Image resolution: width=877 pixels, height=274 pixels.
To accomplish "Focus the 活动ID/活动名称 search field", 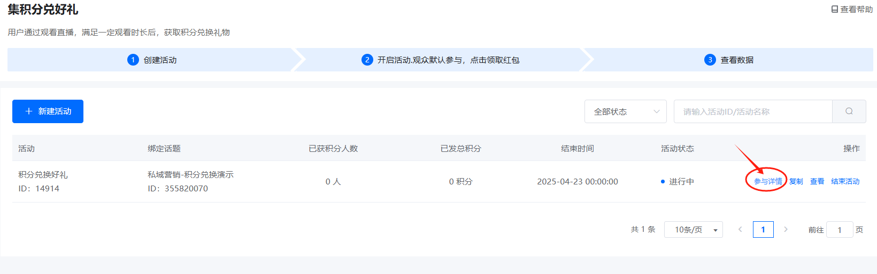I will (753, 111).
